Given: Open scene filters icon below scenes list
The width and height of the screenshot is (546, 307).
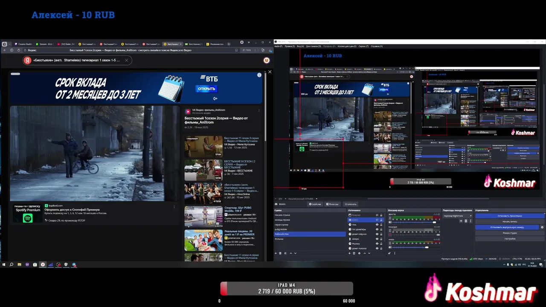Looking at the screenshot, I should [285, 253].
